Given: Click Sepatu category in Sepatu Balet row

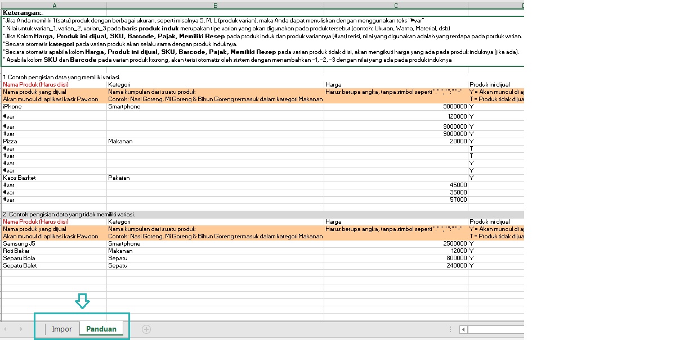Looking at the screenshot, I should point(216,266).
